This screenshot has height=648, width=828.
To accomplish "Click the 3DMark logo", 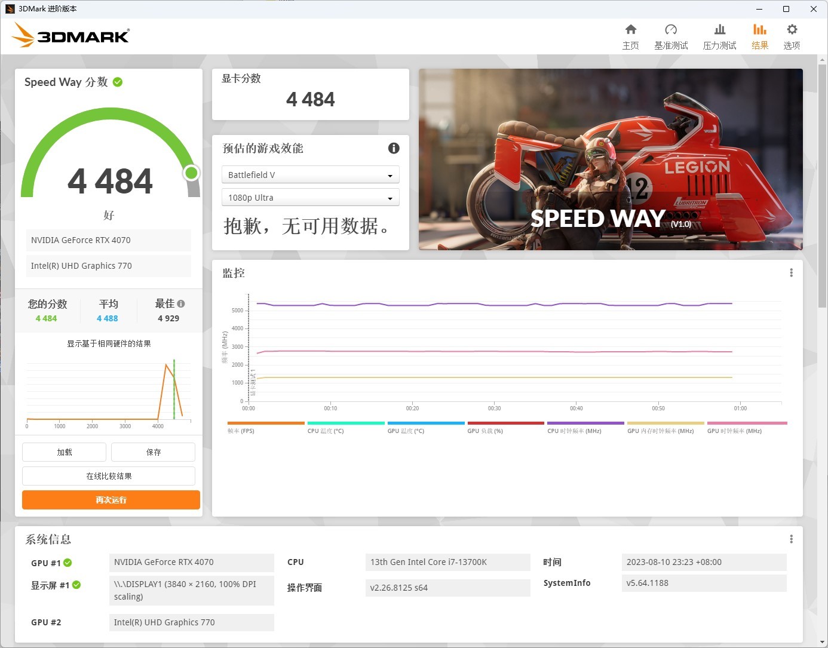I will tap(70, 36).
